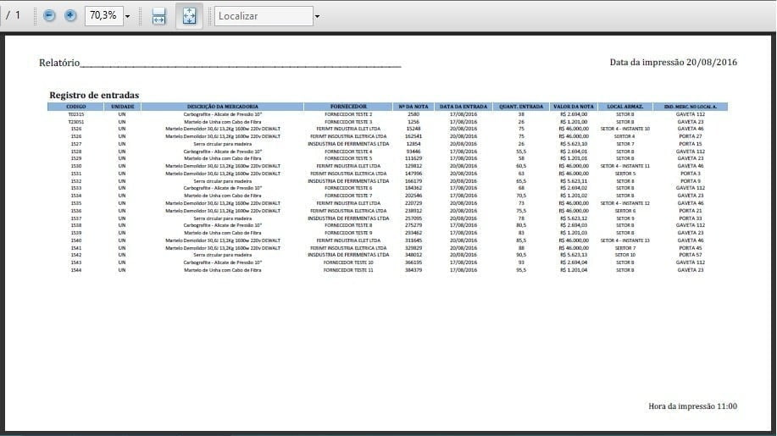
Task: Click location 'SETOR 4 - INSTANTE 12'
Action: (624, 203)
